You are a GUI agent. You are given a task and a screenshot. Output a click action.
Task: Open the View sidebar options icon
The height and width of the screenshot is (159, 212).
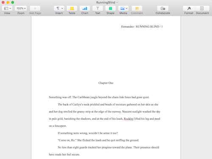coord(6,8)
